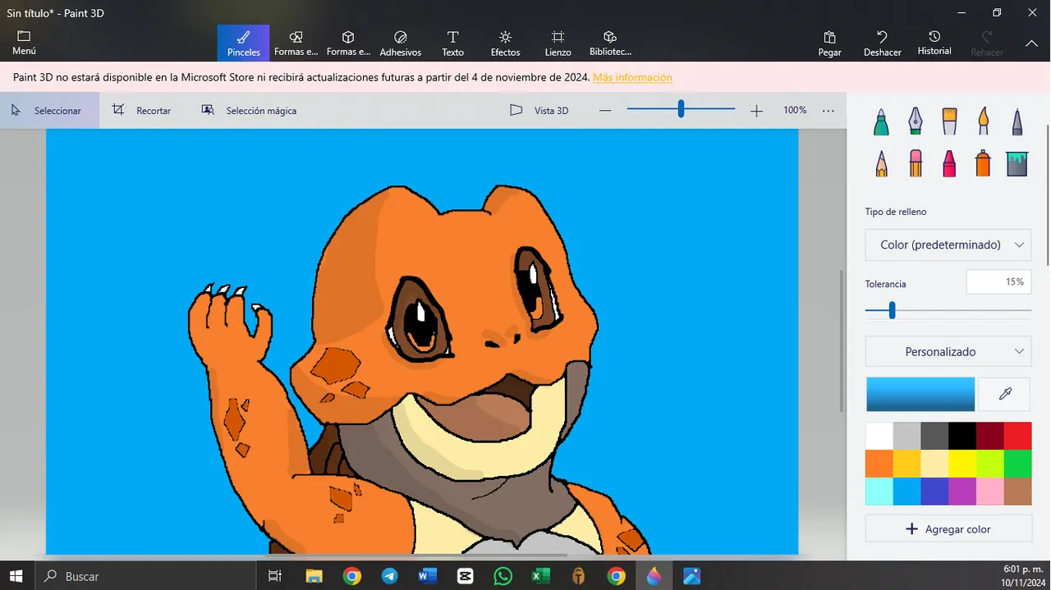
Task: Open the Efectos tab
Action: tap(505, 43)
